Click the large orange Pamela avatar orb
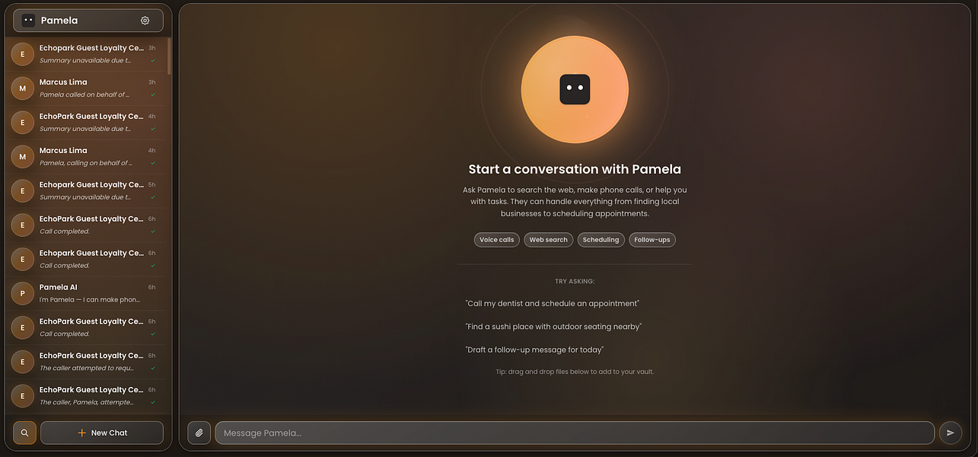978x457 pixels. (x=575, y=89)
